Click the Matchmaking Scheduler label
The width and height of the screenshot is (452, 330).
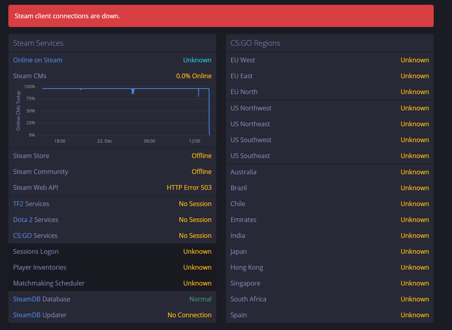pos(49,283)
